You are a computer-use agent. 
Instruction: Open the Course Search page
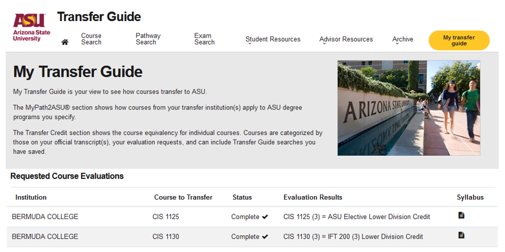pyautogui.click(x=91, y=39)
